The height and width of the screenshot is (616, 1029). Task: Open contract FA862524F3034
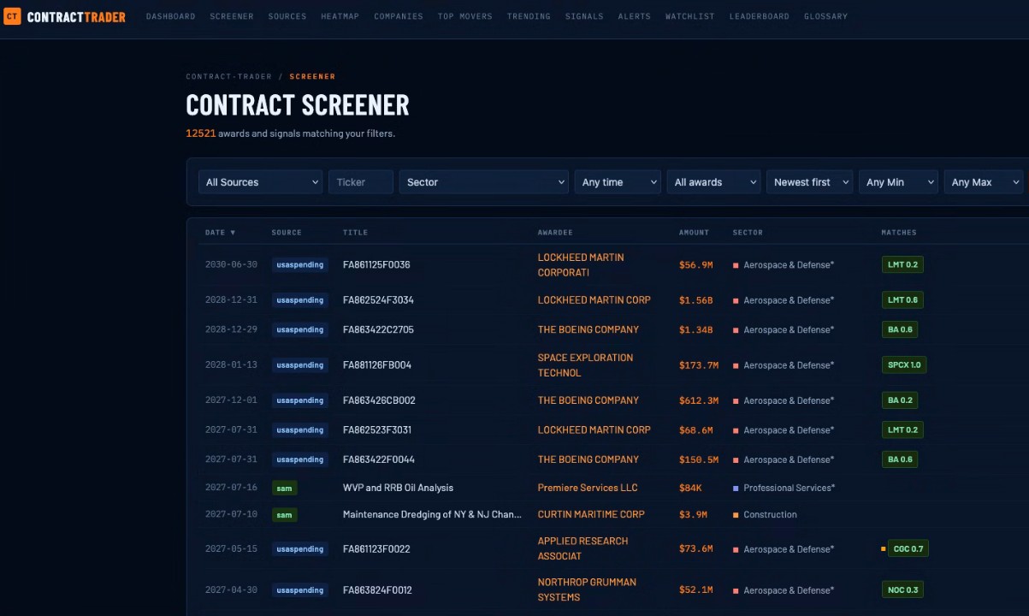tap(378, 300)
